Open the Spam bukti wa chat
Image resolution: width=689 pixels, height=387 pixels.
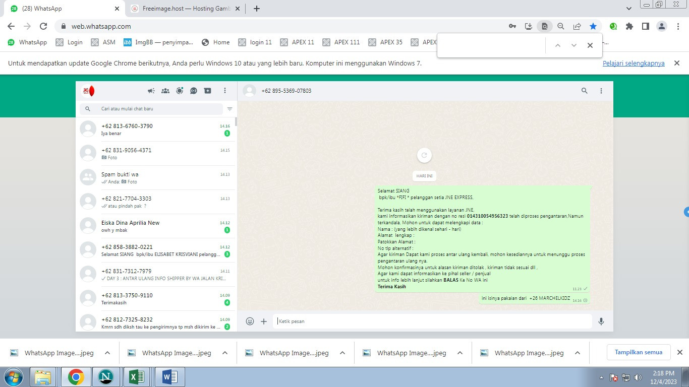click(156, 178)
